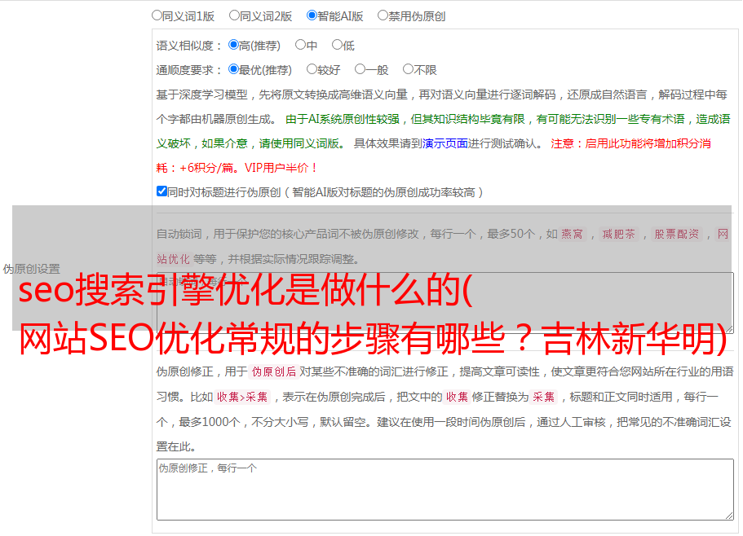Image resolution: width=743 pixels, height=536 pixels.
Task: Click the 自动锁词 textarea
Action: point(445,303)
